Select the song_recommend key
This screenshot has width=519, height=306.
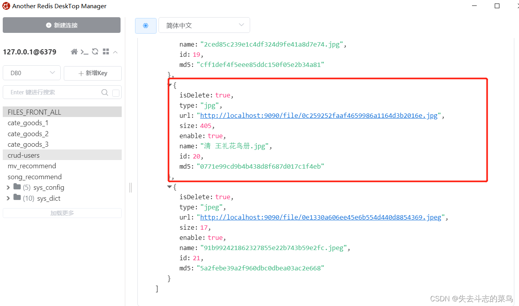point(62,177)
